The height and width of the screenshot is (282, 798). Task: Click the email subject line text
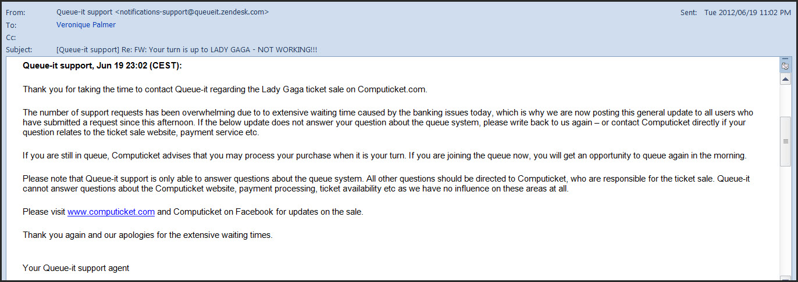pyautogui.click(x=187, y=50)
